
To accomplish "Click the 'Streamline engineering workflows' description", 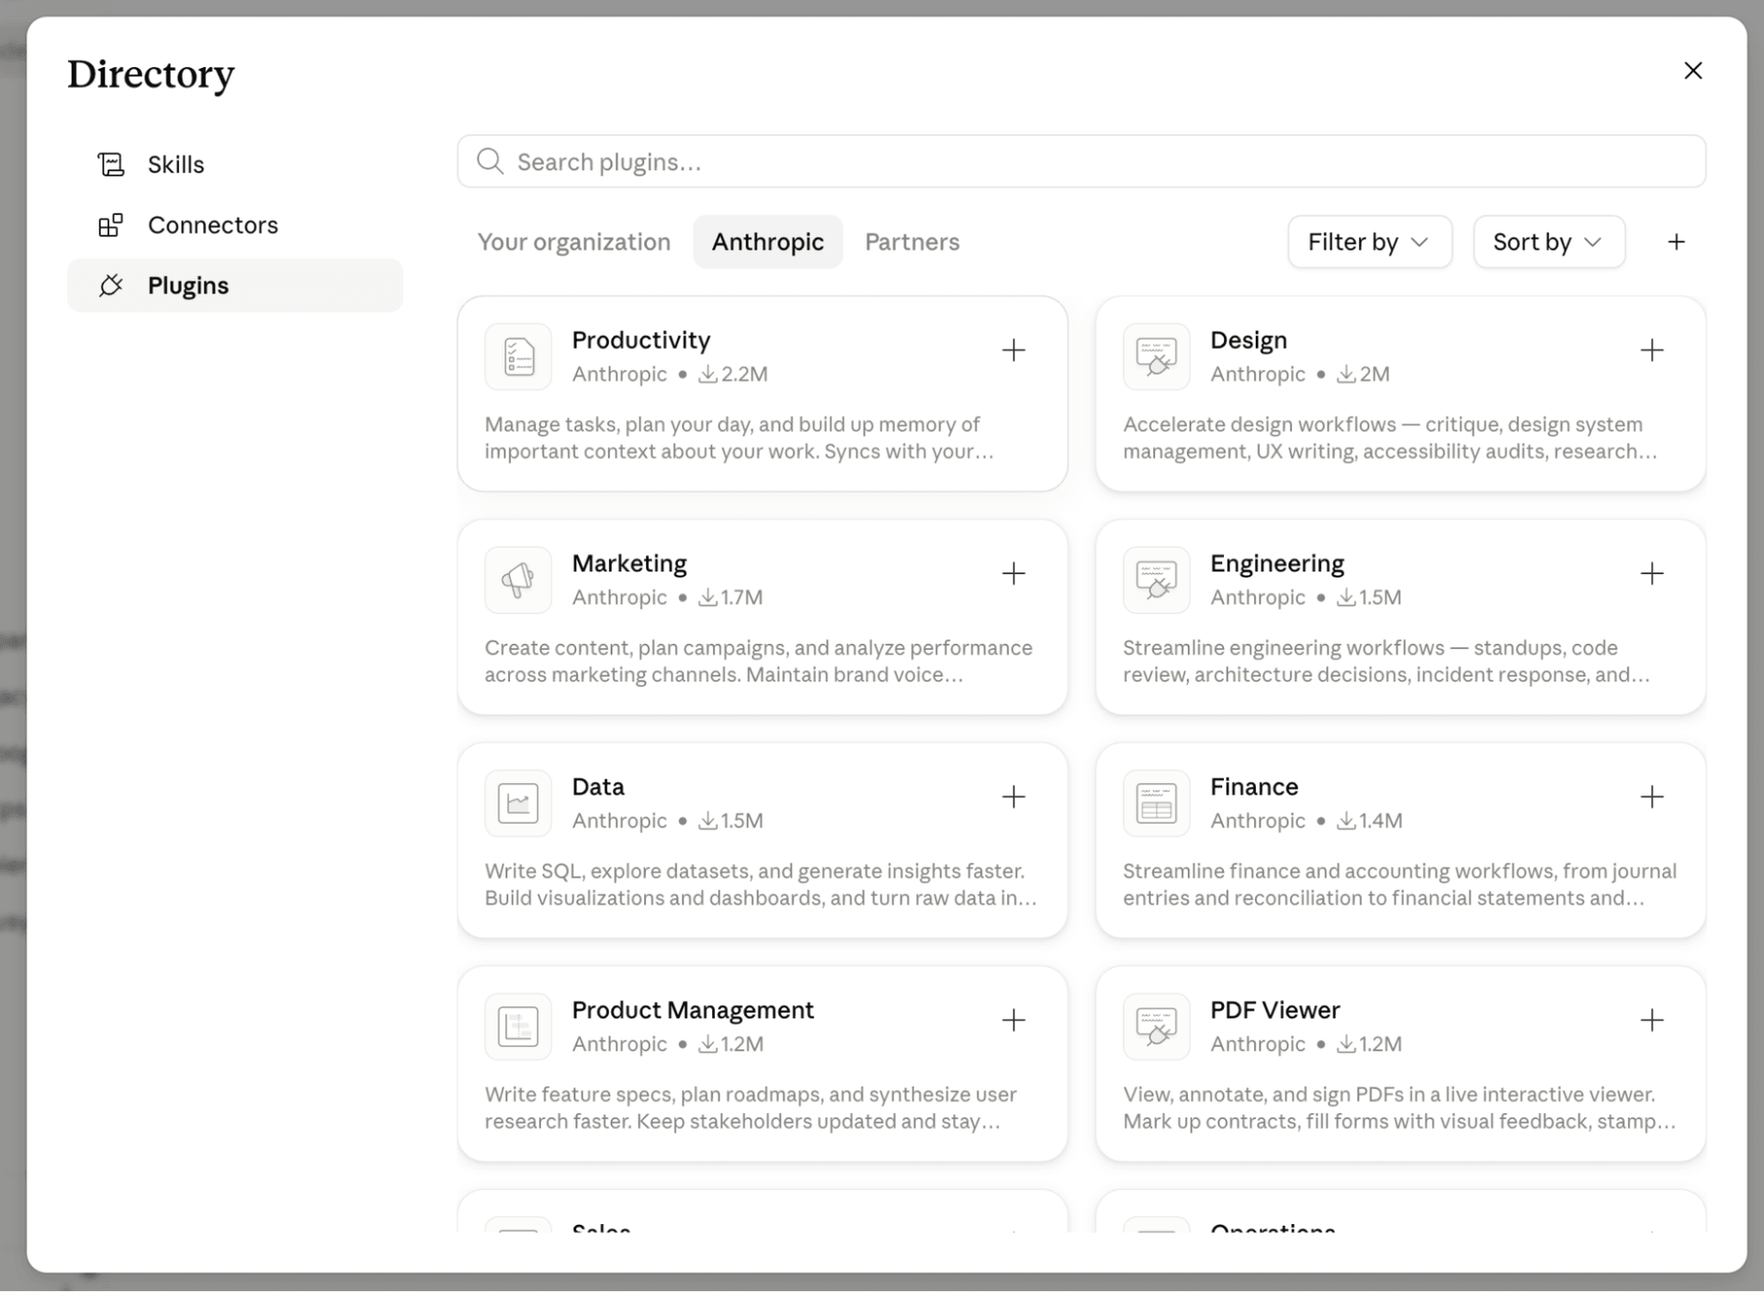I will (x=1386, y=661).
